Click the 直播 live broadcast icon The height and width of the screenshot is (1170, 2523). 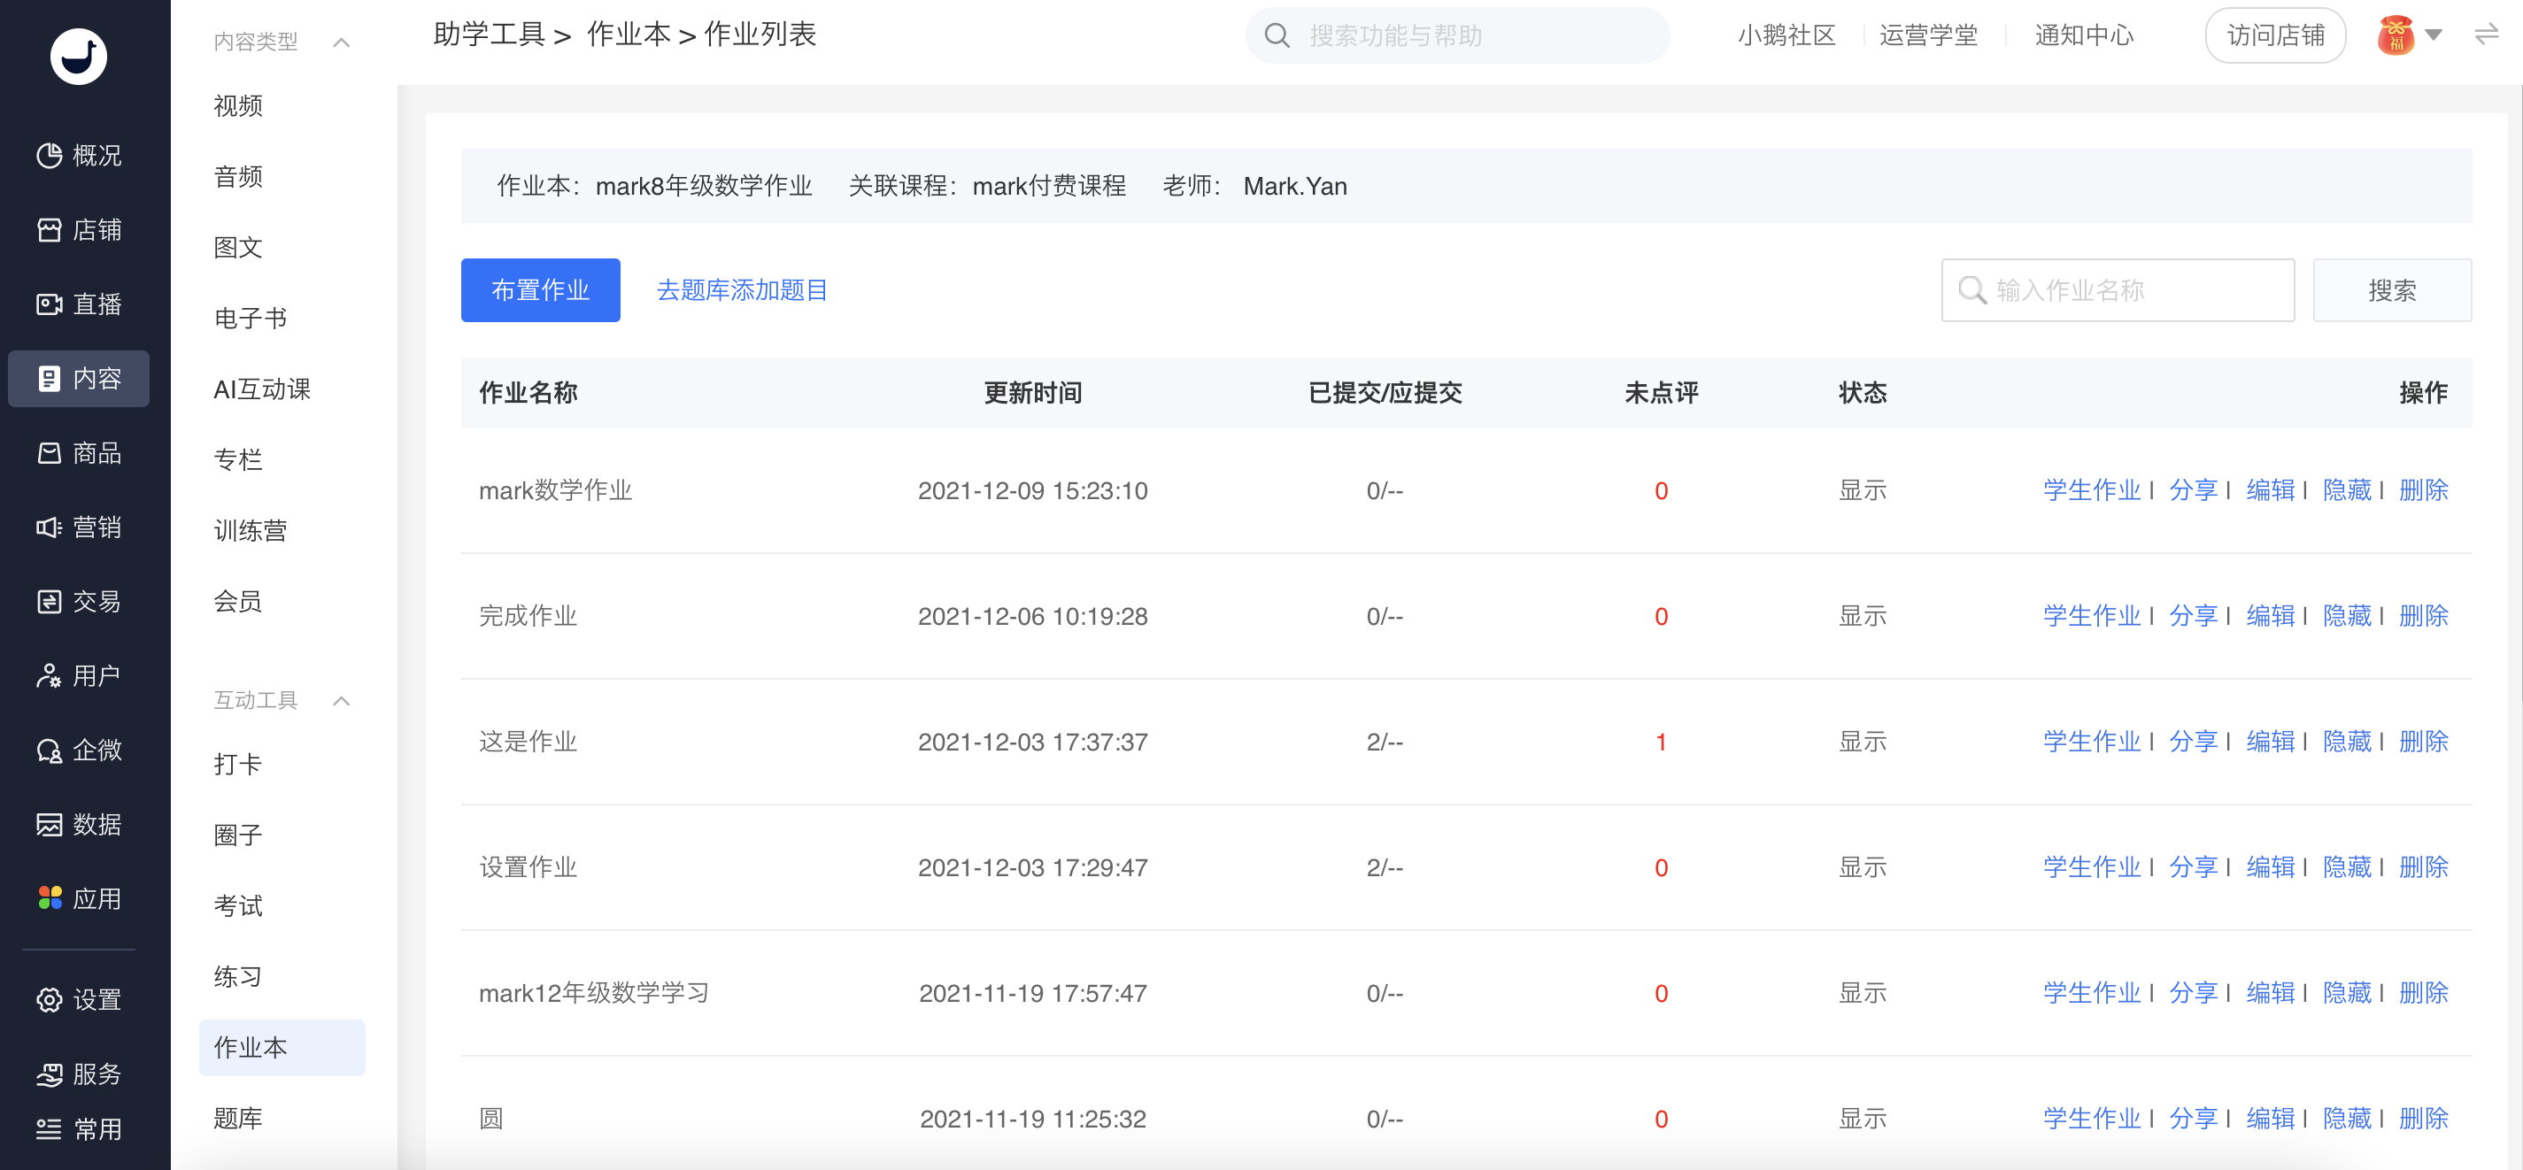click(49, 304)
